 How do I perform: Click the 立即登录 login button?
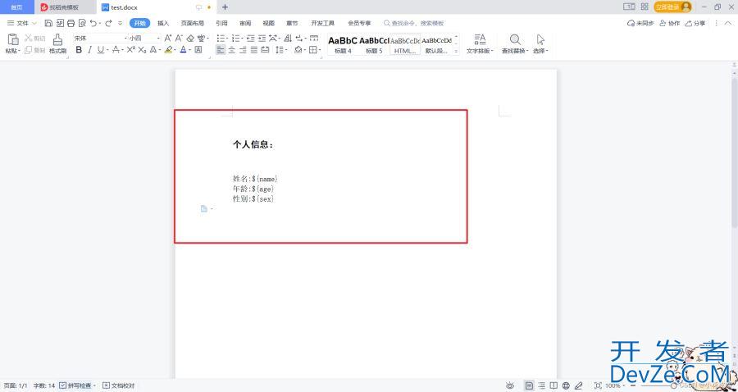[672, 7]
